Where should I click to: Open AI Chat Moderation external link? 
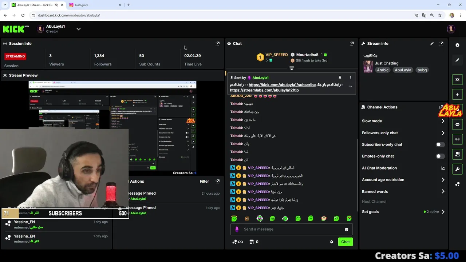pyautogui.click(x=443, y=168)
